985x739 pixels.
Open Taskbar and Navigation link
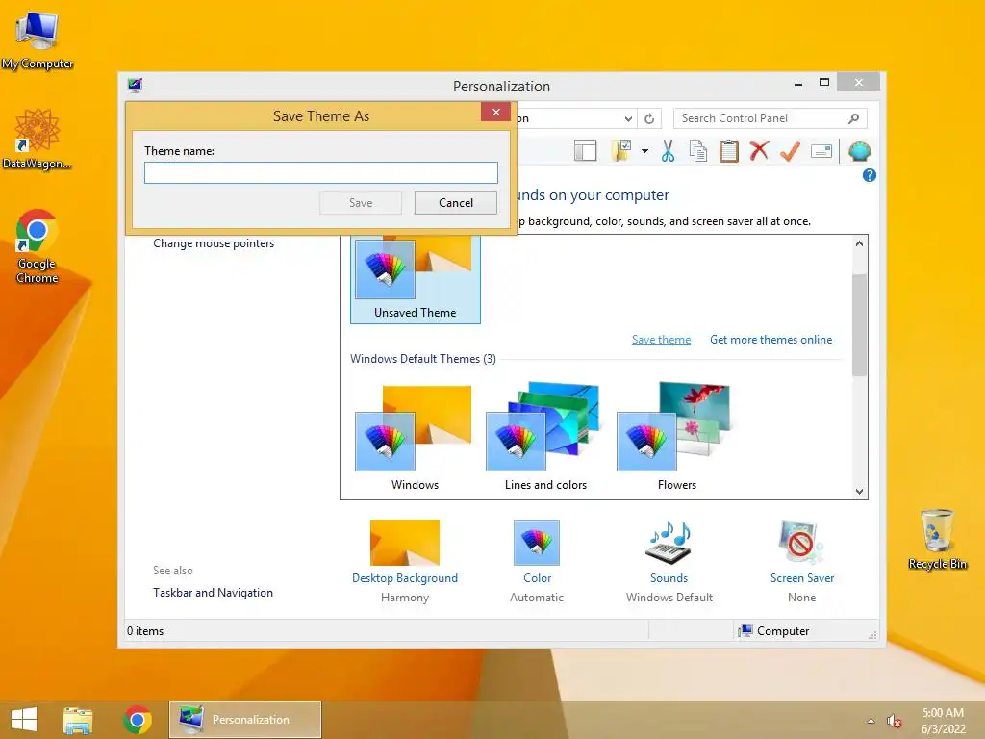(213, 593)
